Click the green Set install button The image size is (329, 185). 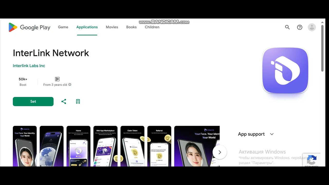33,101
